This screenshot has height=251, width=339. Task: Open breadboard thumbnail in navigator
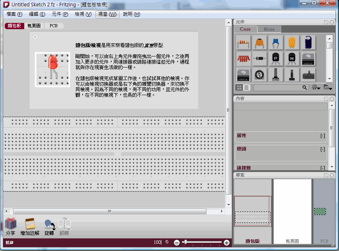point(252,211)
